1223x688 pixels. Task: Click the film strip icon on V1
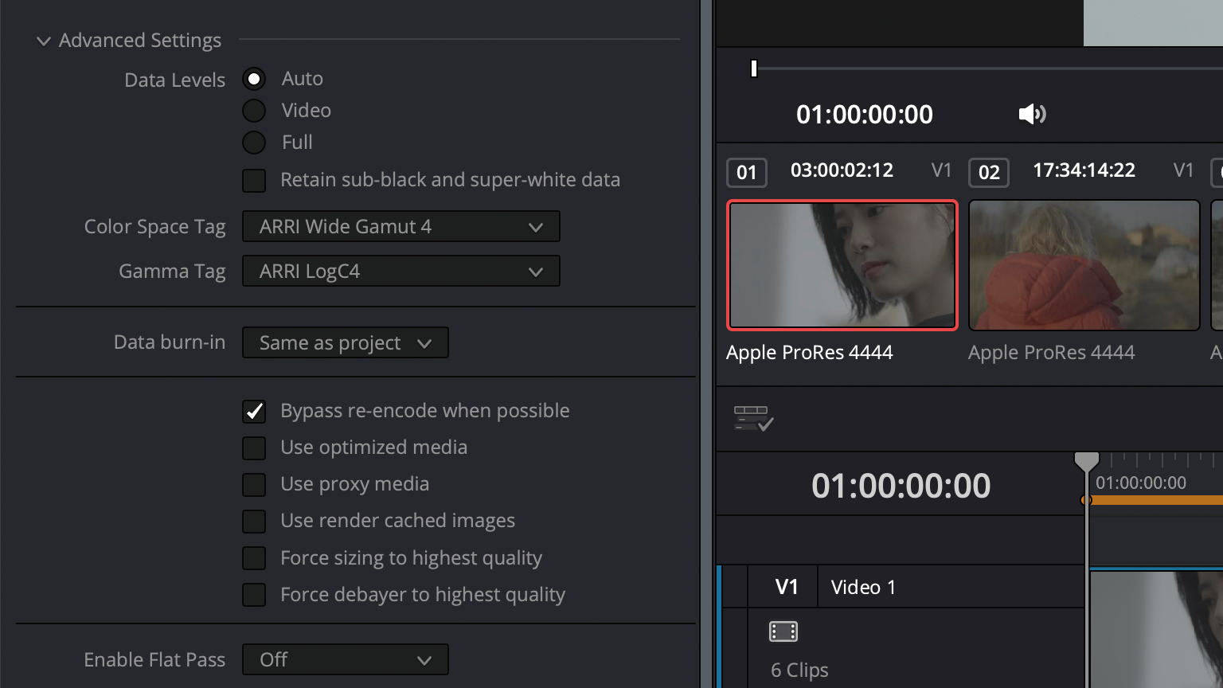click(x=783, y=631)
